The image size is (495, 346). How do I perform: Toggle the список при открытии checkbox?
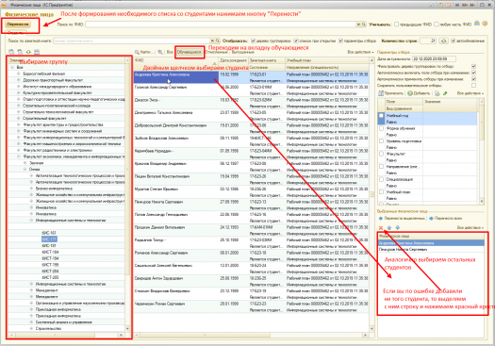pyautogui.click(x=296, y=41)
